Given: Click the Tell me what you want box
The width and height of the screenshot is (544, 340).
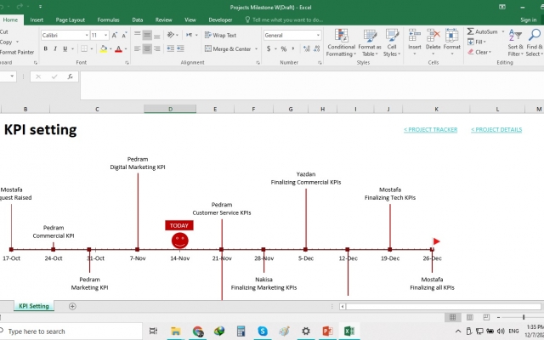Looking at the screenshot, I should pos(284,20).
